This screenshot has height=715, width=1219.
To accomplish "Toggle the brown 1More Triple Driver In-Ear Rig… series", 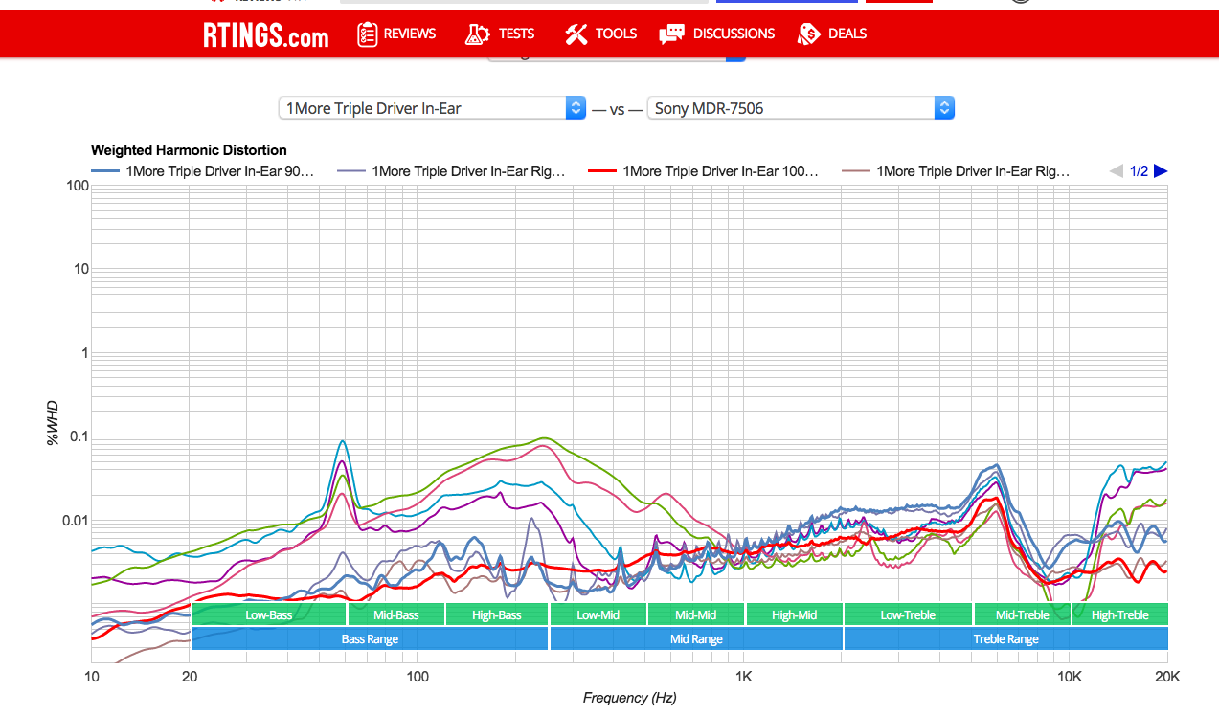I will click(x=956, y=171).
